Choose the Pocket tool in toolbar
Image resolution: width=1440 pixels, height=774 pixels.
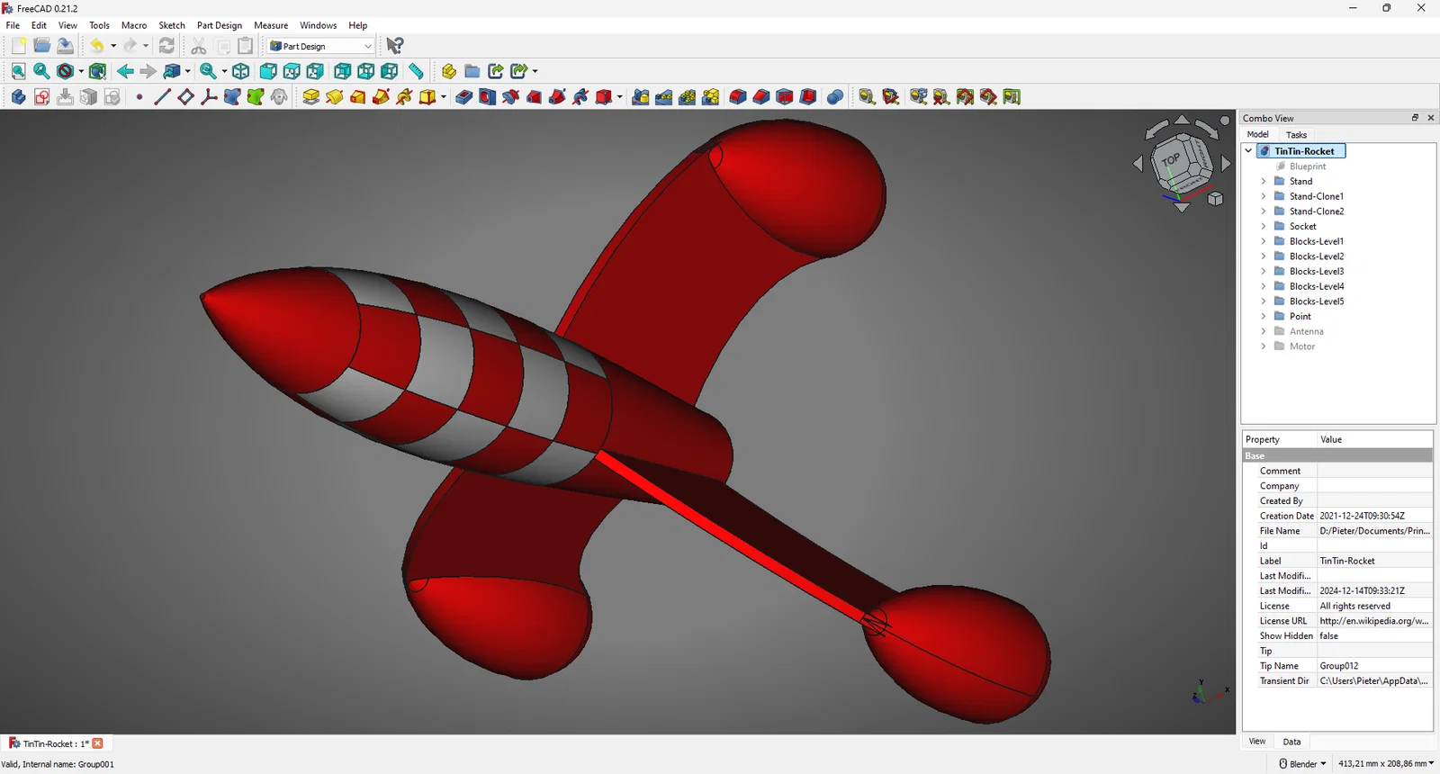pyautogui.click(x=464, y=97)
